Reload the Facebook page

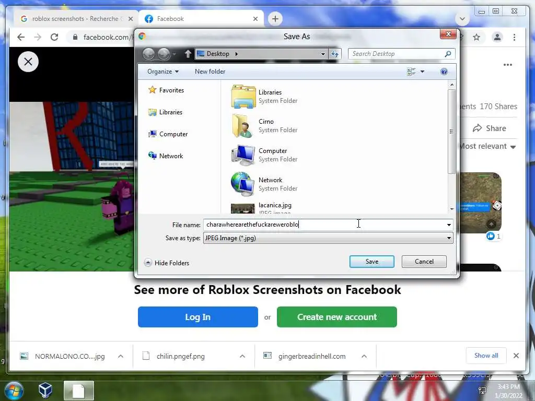pyautogui.click(x=54, y=37)
